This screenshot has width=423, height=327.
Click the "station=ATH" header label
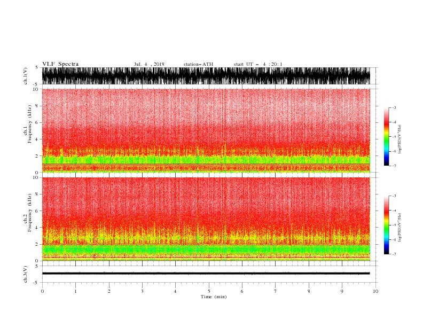[x=198, y=64]
